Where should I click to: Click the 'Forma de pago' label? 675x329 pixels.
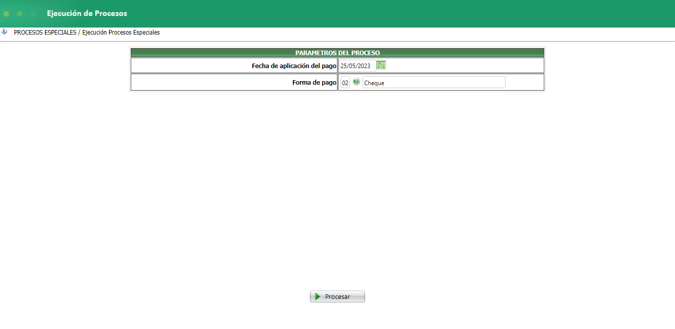pos(314,83)
